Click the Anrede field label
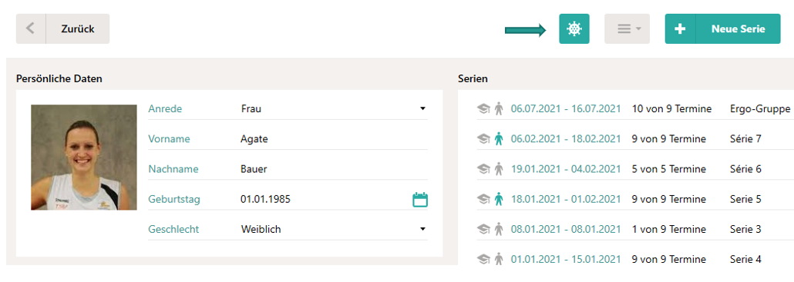The height and width of the screenshot is (282, 794). point(165,108)
